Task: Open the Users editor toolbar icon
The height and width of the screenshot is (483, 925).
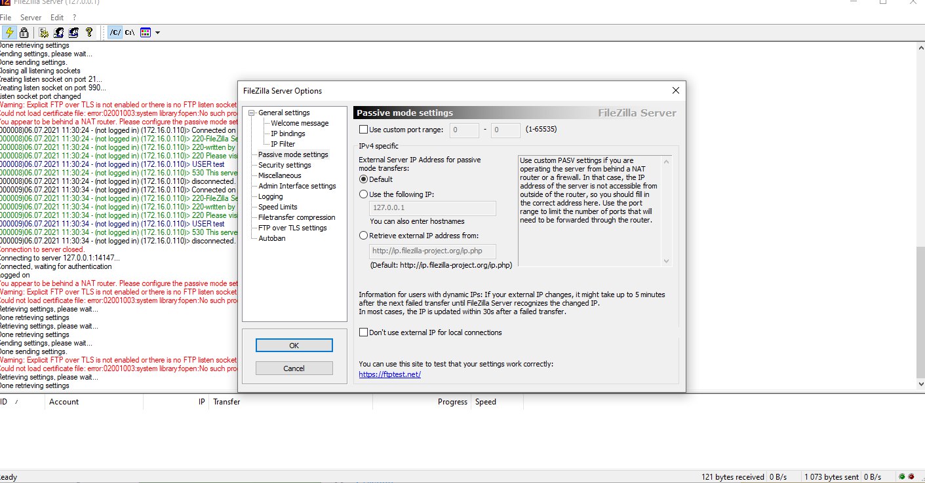Action: coord(58,32)
